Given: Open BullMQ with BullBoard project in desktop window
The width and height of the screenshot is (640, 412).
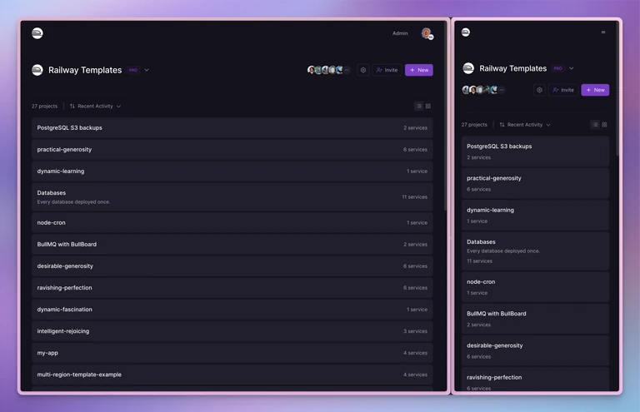Looking at the screenshot, I should (x=232, y=244).
